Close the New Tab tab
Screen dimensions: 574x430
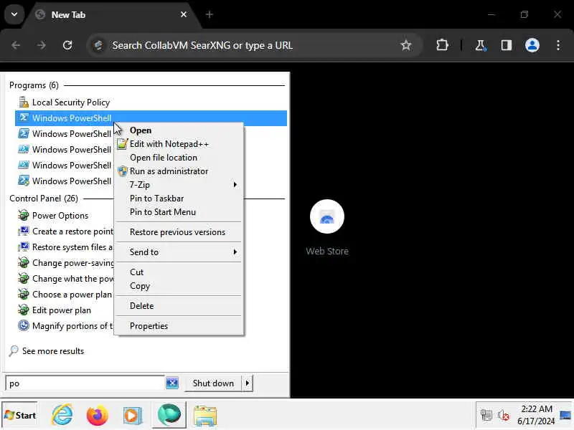(184, 14)
